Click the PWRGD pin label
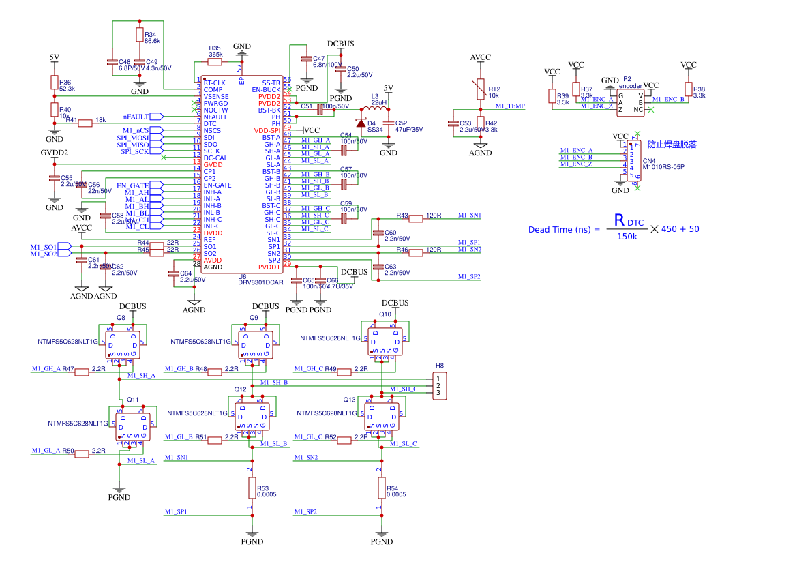This screenshot has height=564, width=797. tap(215, 103)
